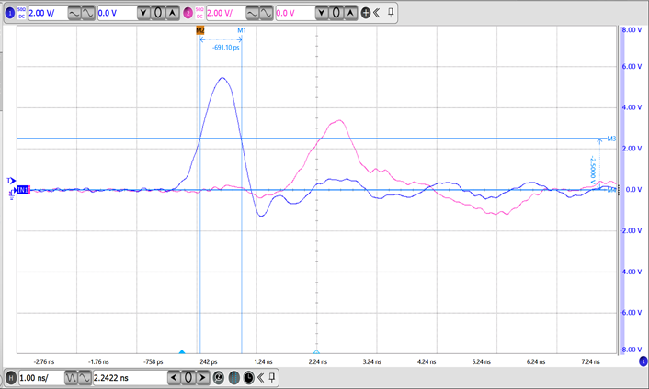Click the 4.00 V axis label
Screen dimensions: 649x389
632,107
